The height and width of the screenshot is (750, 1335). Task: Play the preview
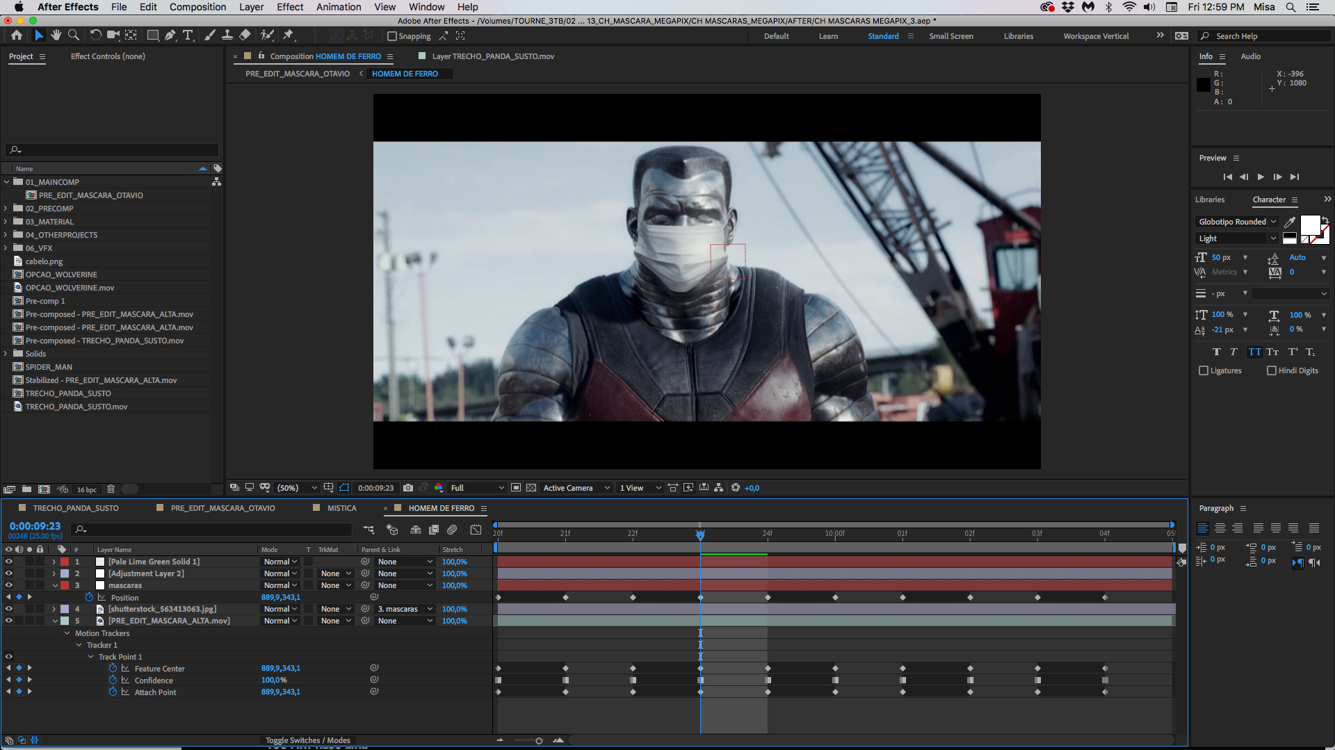1261,177
